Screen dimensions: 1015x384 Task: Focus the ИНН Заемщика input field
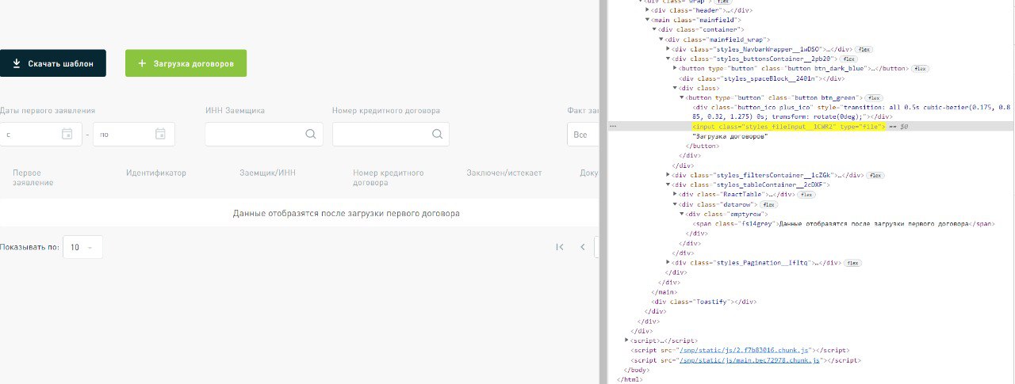click(264, 135)
